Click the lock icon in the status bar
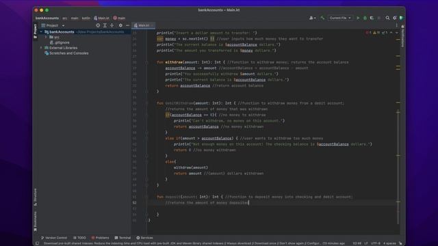Image resolution: width=438 pixels, height=246 pixels. (400, 243)
